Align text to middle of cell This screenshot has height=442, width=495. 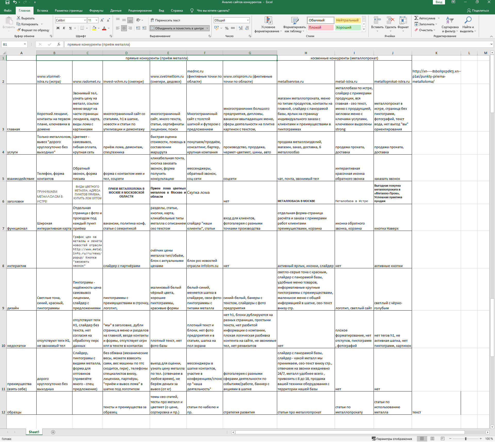(x=124, y=20)
